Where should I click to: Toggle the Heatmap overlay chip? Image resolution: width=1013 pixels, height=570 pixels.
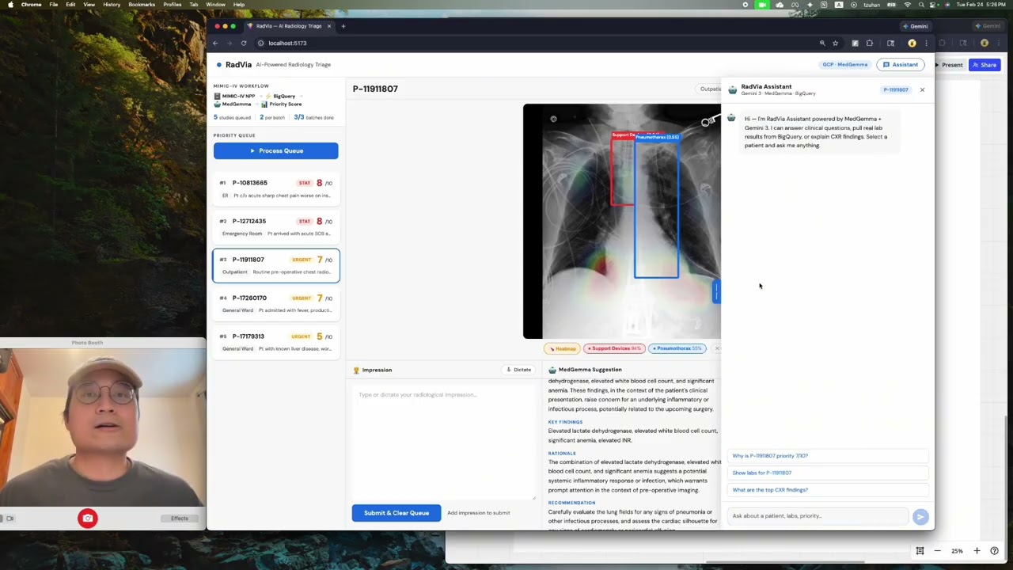tap(563, 348)
